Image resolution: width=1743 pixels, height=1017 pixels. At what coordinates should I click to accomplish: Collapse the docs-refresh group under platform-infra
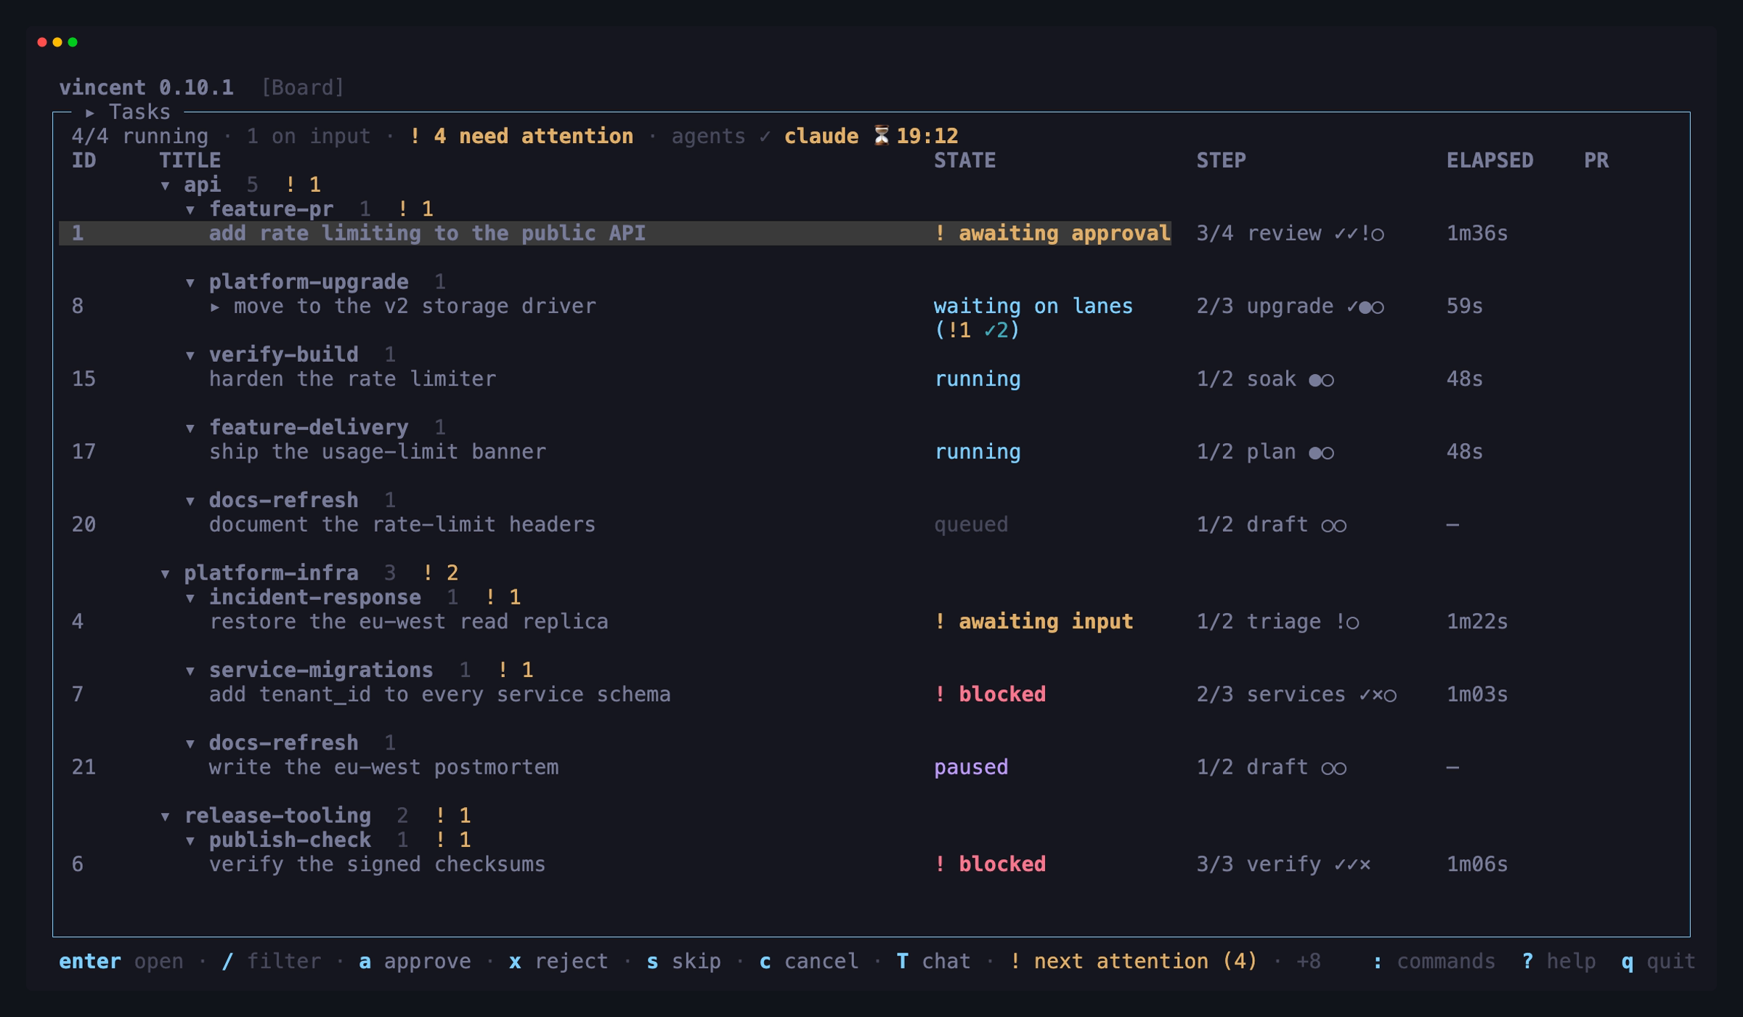(x=190, y=744)
